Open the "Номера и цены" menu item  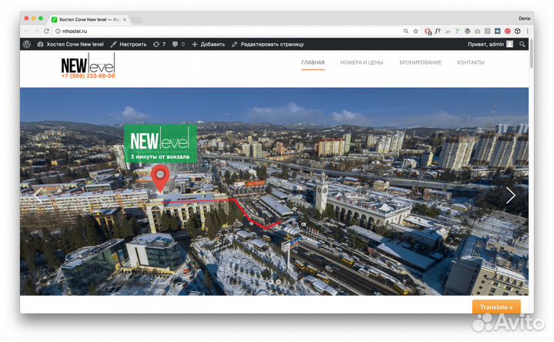click(362, 62)
